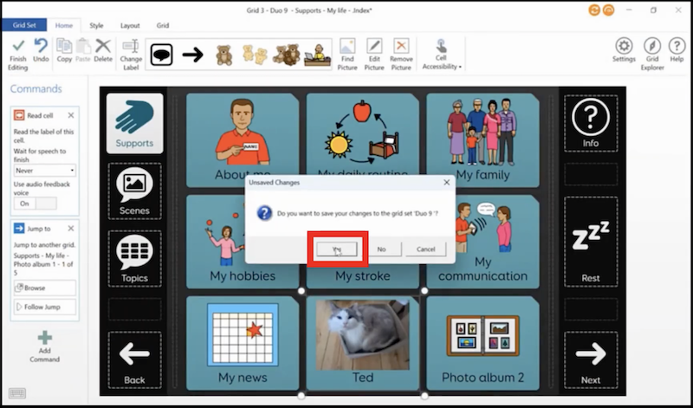This screenshot has width=693, height=408.
Task: Remove the Read cell command
Action: click(x=71, y=115)
